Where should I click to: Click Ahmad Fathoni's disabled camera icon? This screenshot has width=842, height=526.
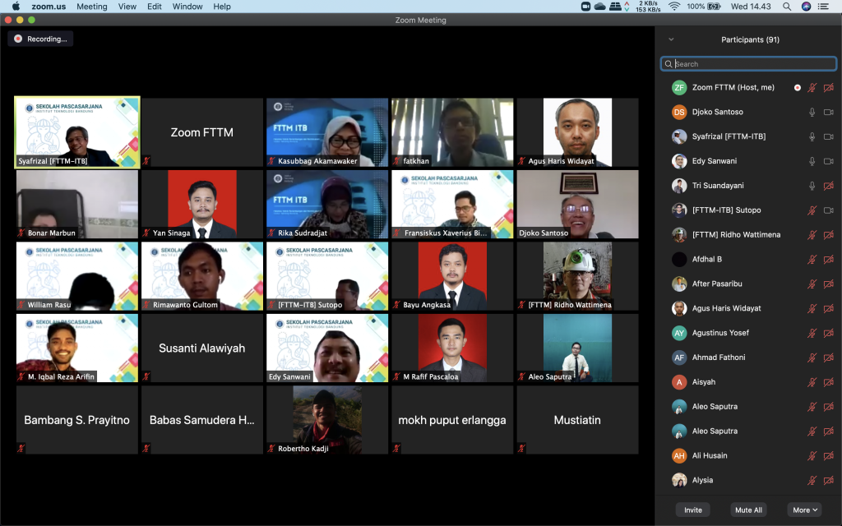point(829,358)
